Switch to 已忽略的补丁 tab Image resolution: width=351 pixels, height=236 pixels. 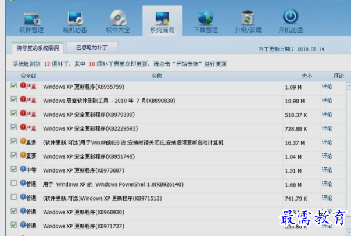[92, 48]
